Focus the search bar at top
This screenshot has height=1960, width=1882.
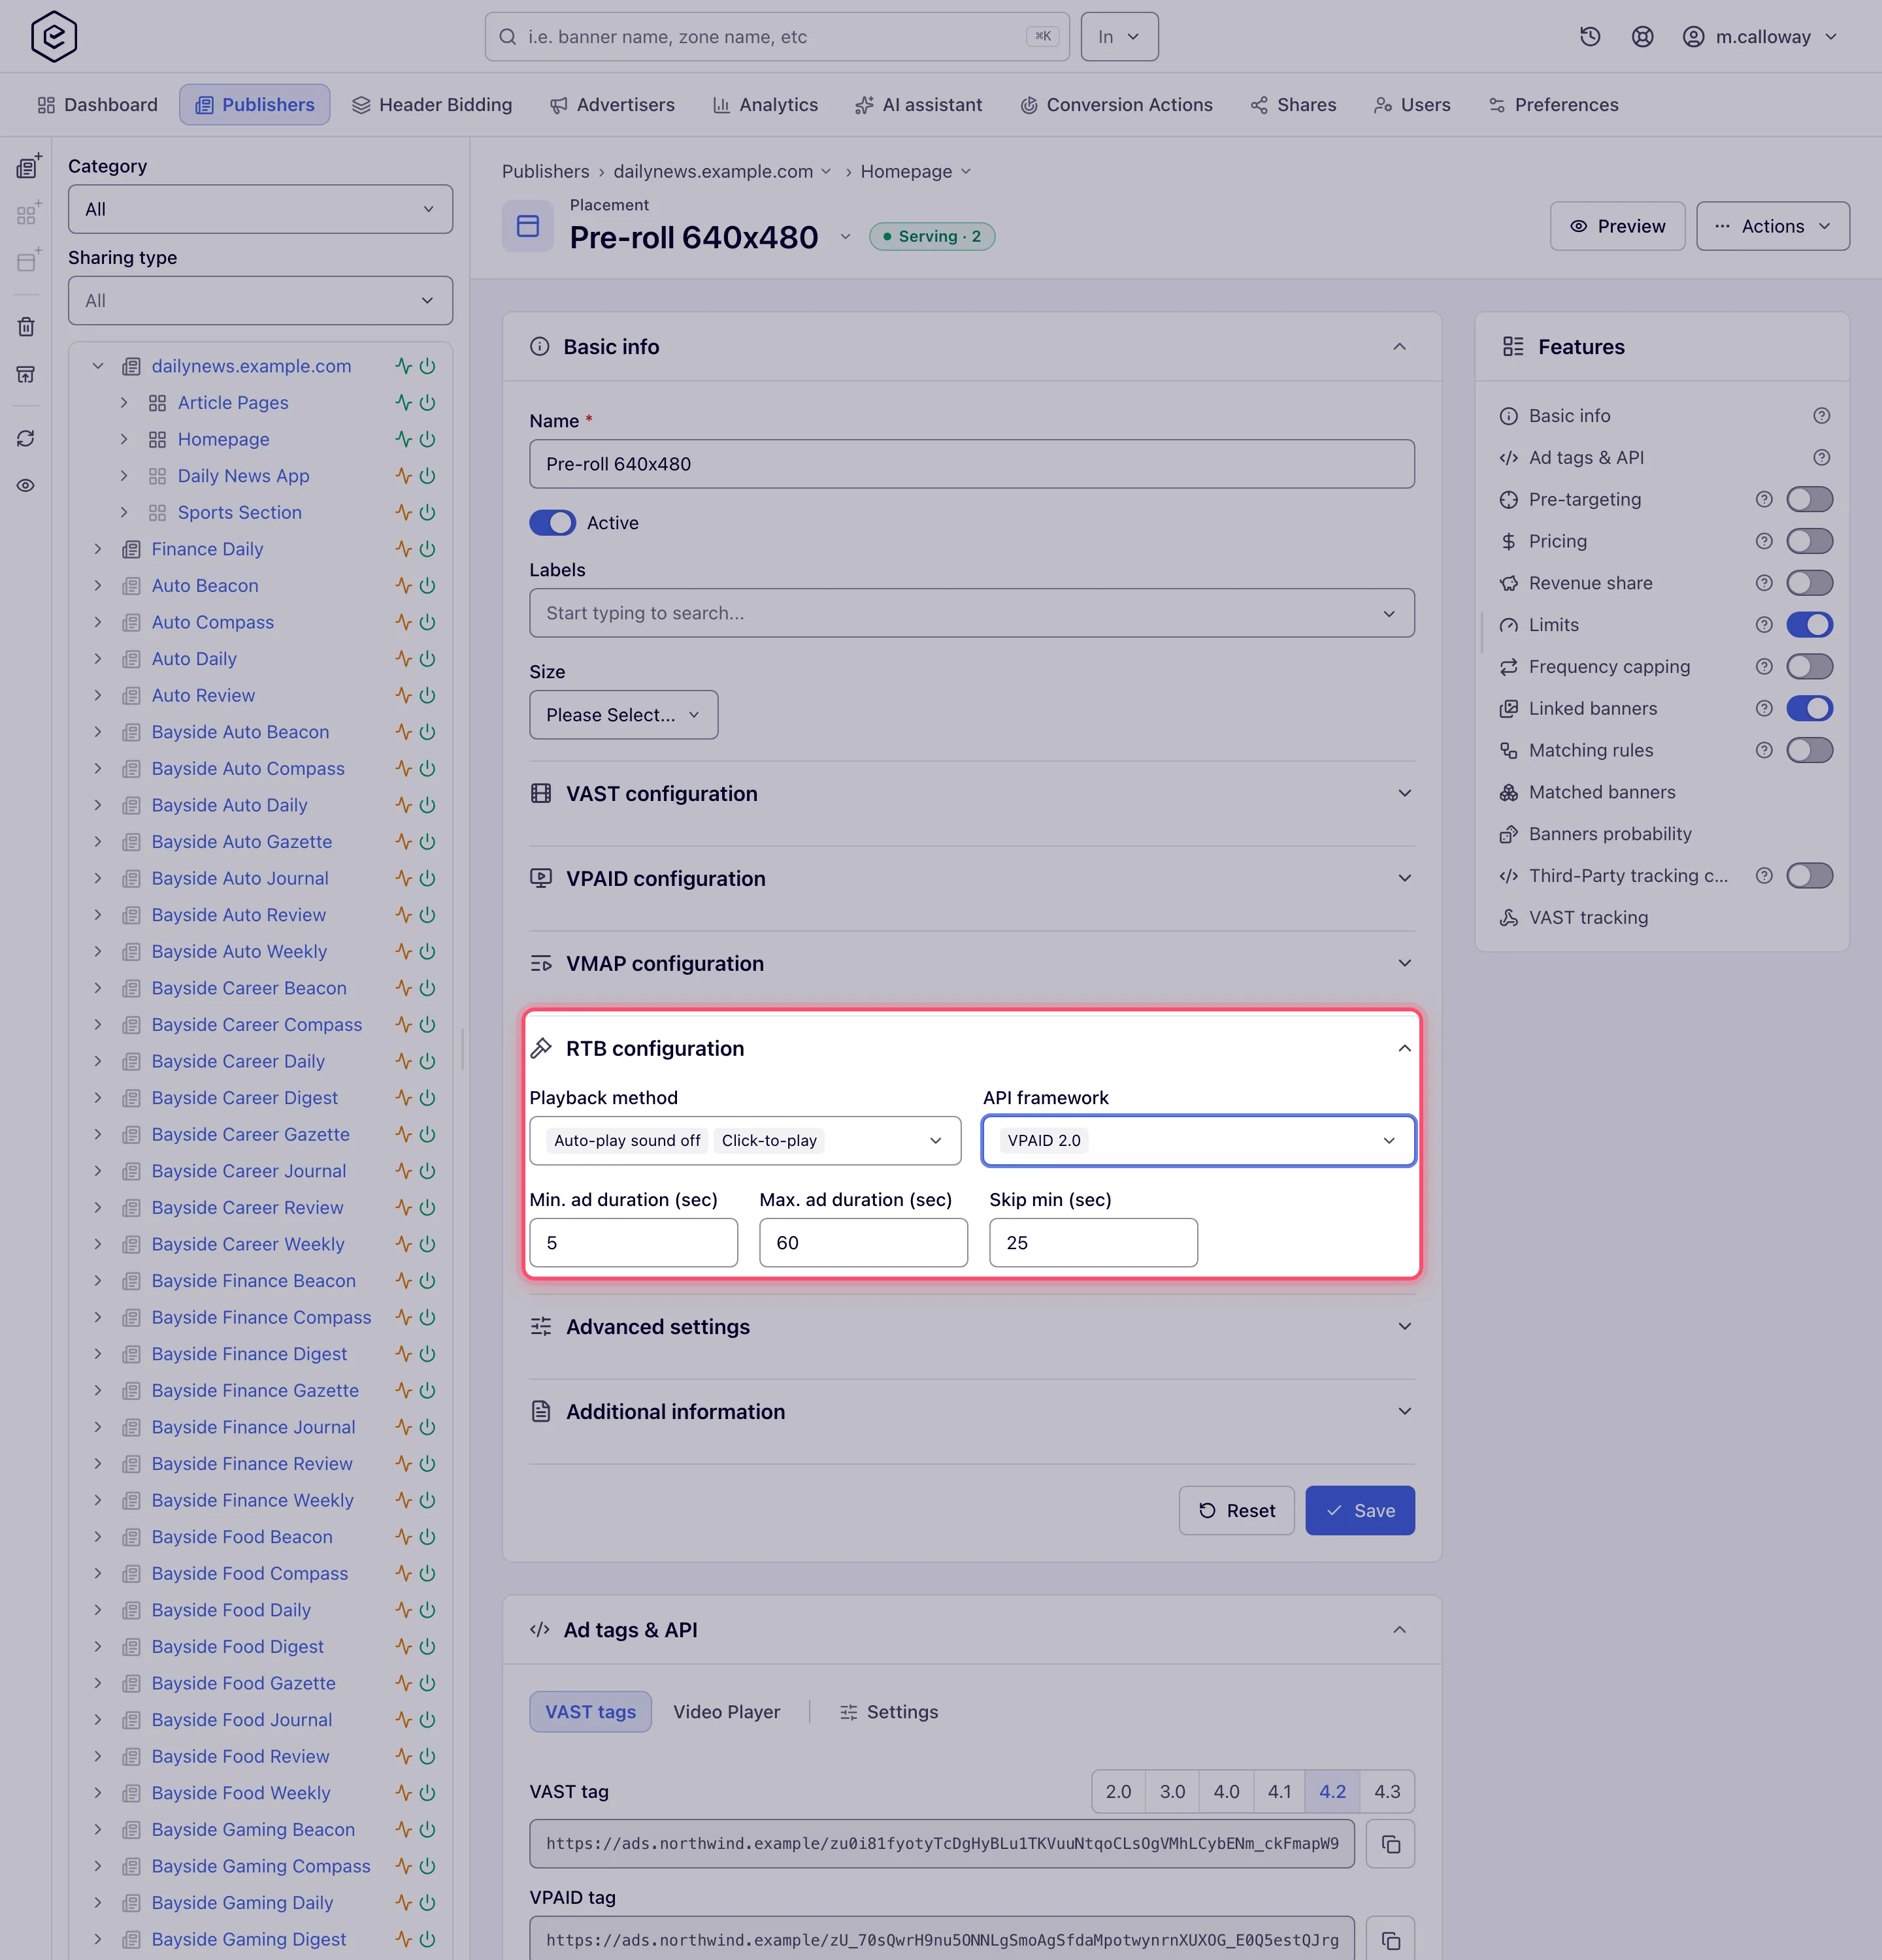pyautogui.click(x=777, y=37)
